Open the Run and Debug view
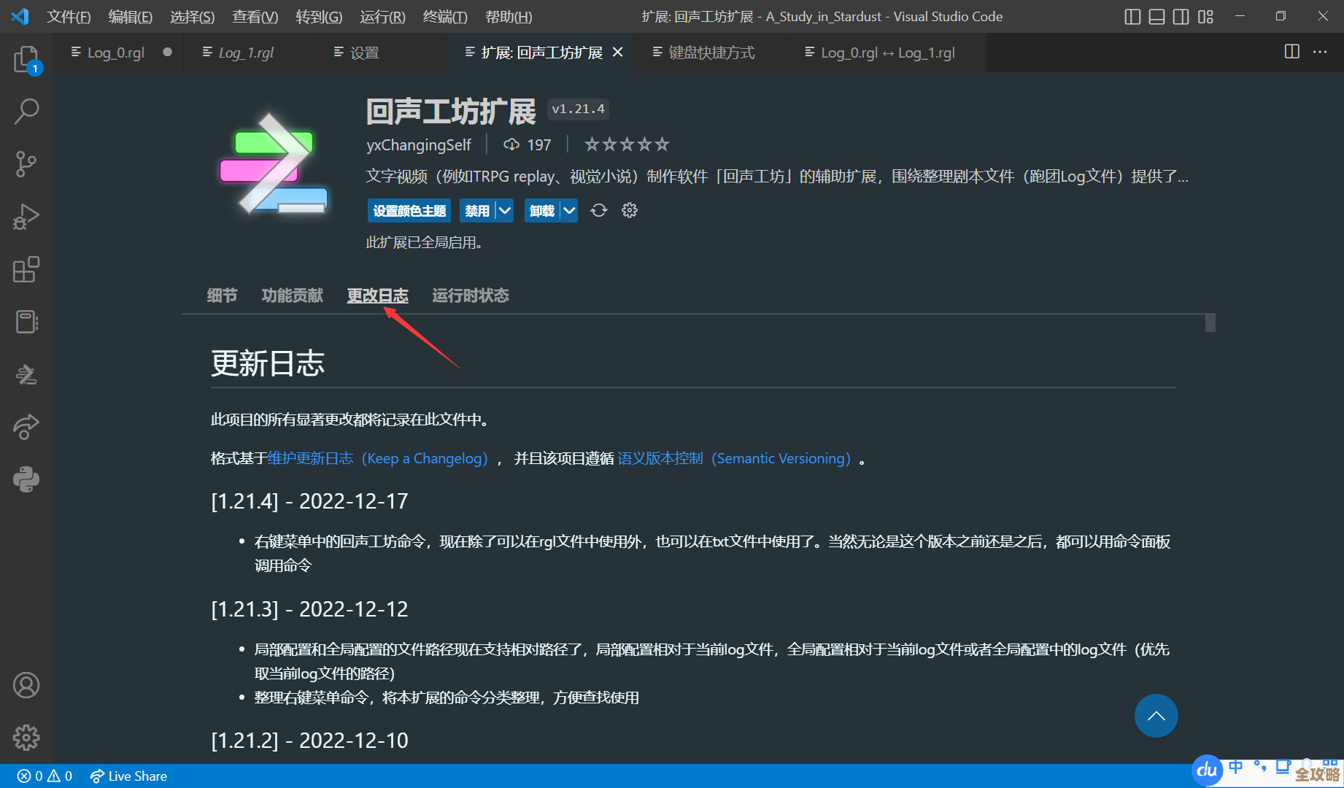Viewport: 1344px width, 788px height. coord(27,217)
